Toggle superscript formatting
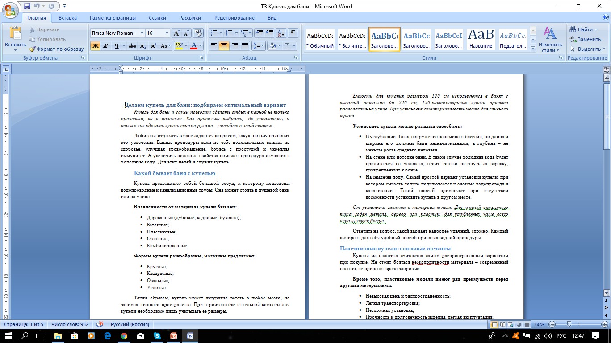Image resolution: width=611 pixels, height=343 pixels. [x=153, y=45]
